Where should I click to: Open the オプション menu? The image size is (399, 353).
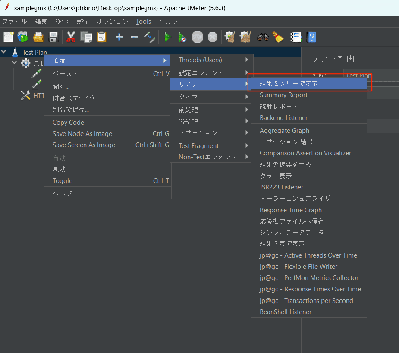(113, 22)
